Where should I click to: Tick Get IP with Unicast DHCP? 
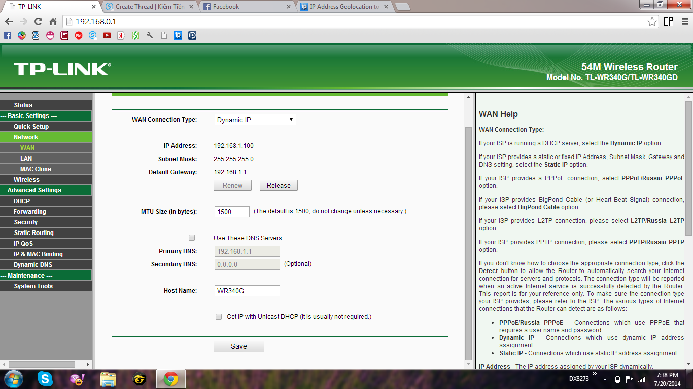(219, 317)
